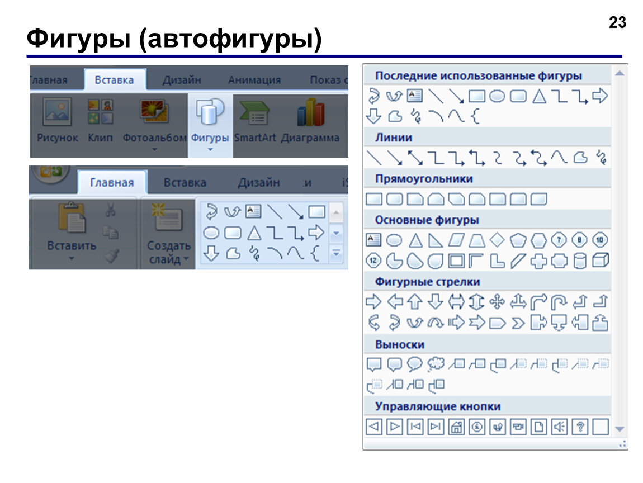Select the right arrow under Фигурные стрелки
643x483 pixels.
pos(373,302)
